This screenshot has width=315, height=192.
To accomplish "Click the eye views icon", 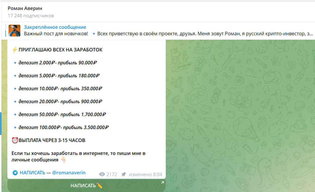I will tap(102, 174).
